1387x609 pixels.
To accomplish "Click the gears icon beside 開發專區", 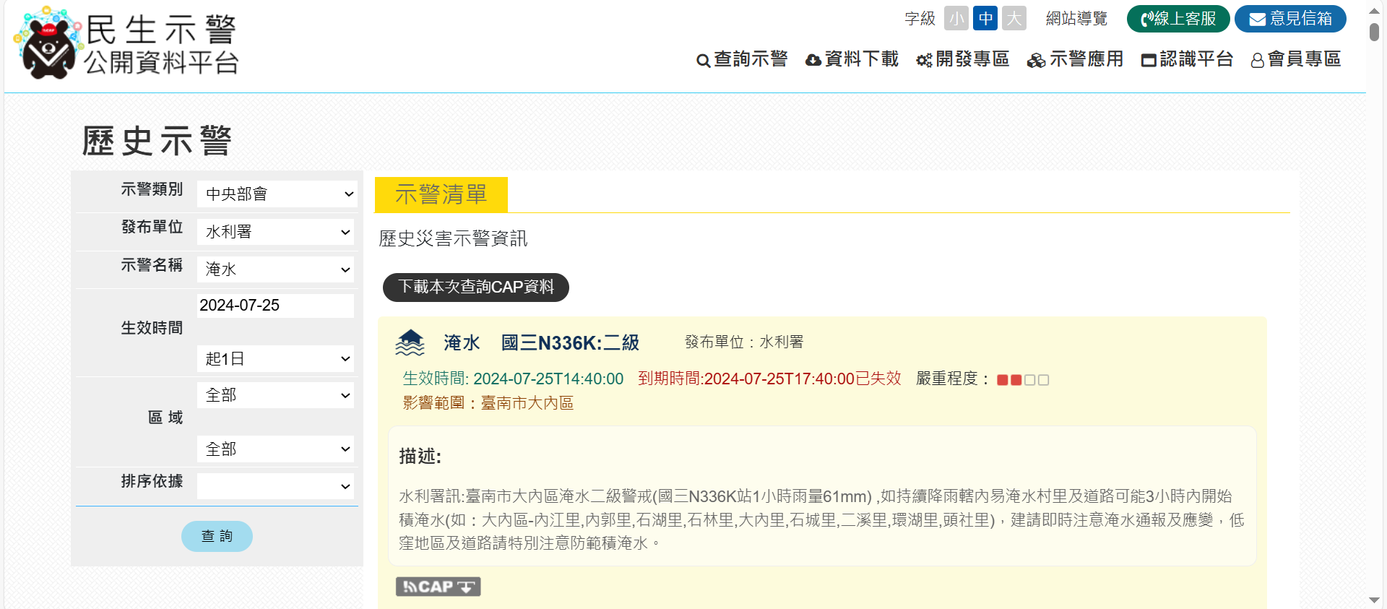I will click(x=924, y=61).
